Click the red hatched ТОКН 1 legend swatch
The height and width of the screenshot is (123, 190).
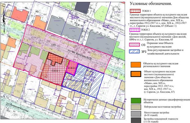(x=135, y=11)
